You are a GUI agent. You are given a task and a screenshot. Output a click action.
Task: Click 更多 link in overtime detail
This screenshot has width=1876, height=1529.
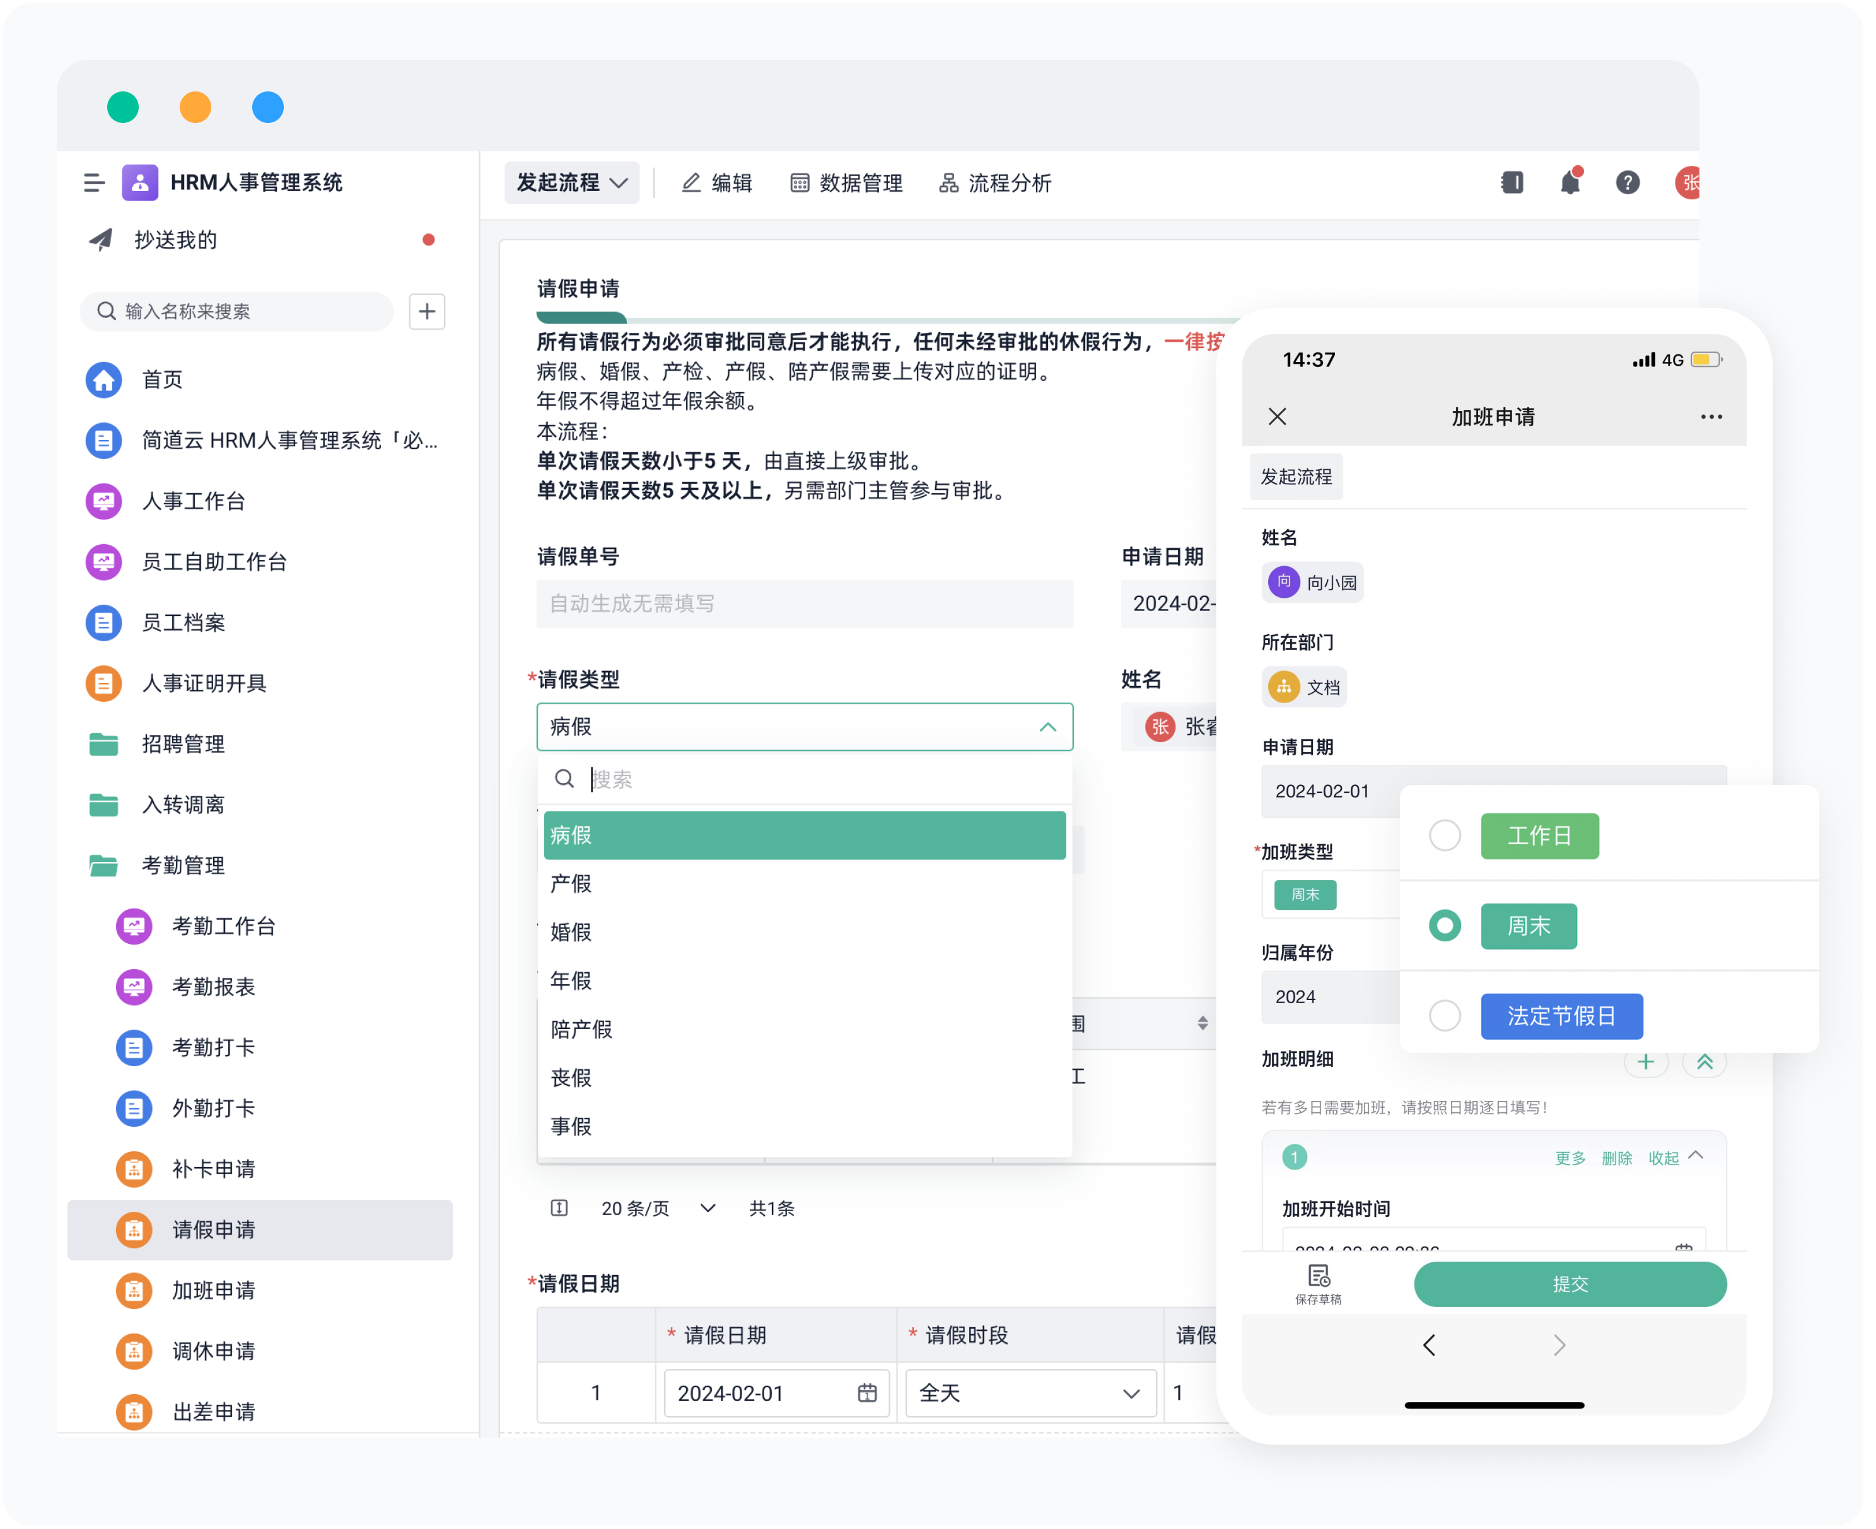coord(1570,1158)
